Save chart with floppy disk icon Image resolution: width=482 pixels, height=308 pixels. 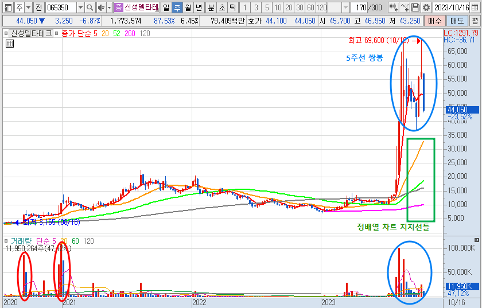415,7
